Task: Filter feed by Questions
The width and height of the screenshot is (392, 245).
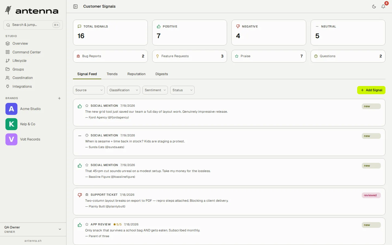Action: tap(348, 56)
